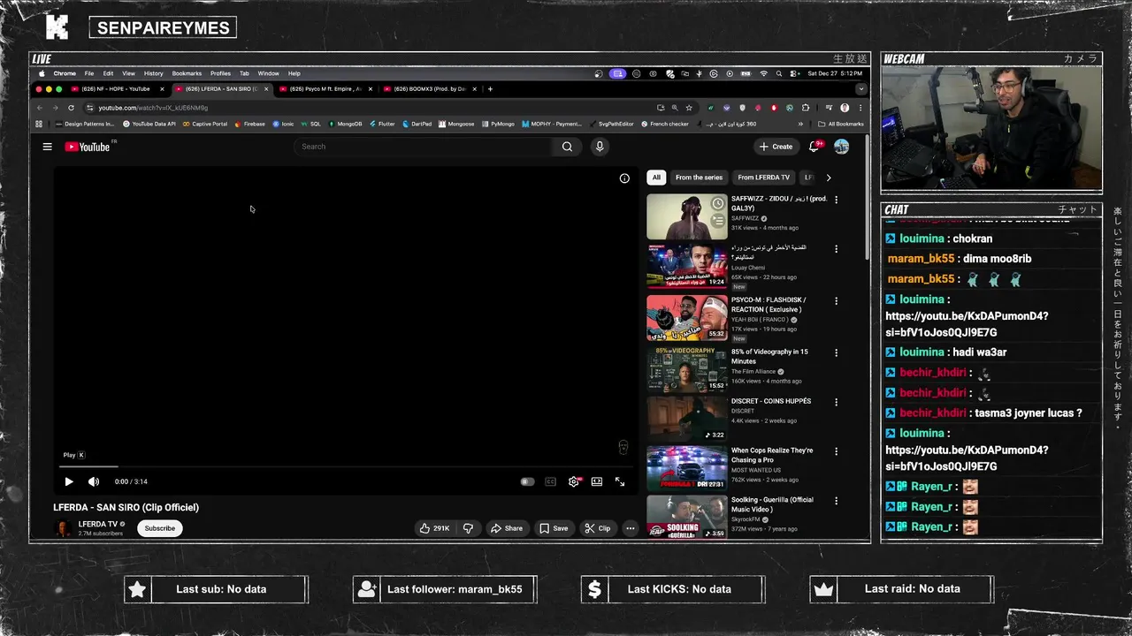Viewport: 1132px width, 636px height.
Task: Share the SAN SIRO video
Action: (x=507, y=528)
